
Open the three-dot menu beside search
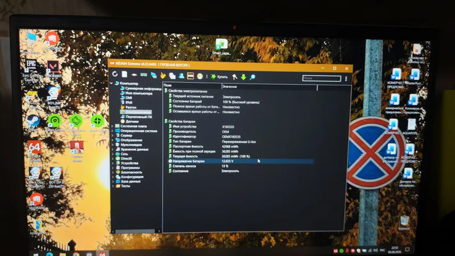[346, 79]
